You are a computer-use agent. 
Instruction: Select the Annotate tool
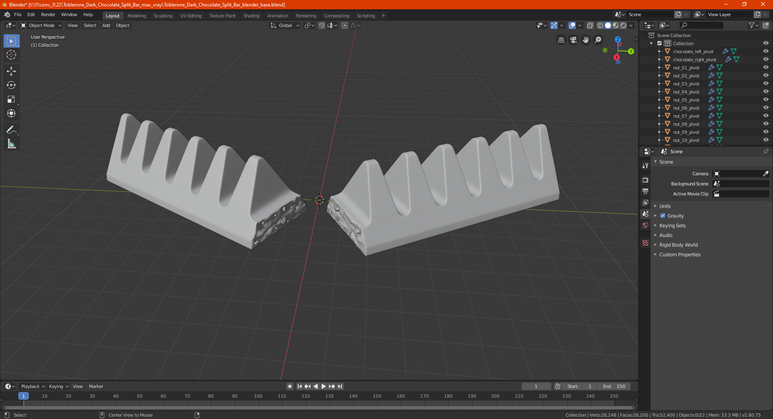[11, 130]
